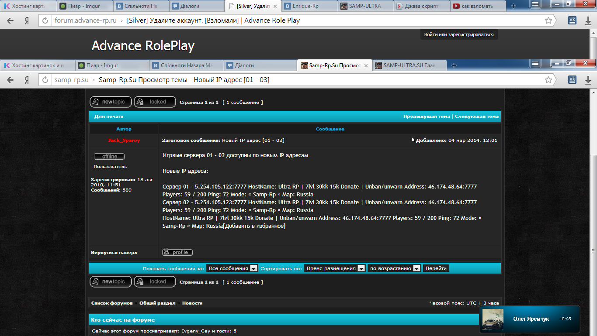Screen dimensions: 597x336
Task: Click the forum.advance-rp.ru address bar
Action: click(x=297, y=21)
